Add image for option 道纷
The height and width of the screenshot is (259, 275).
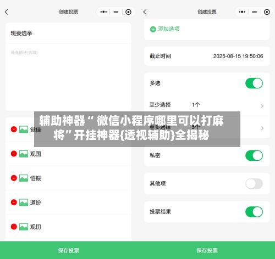pos(24,202)
